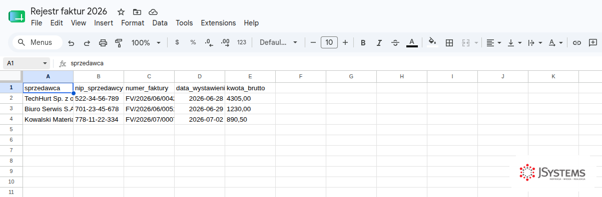Select column A header

coord(48,76)
